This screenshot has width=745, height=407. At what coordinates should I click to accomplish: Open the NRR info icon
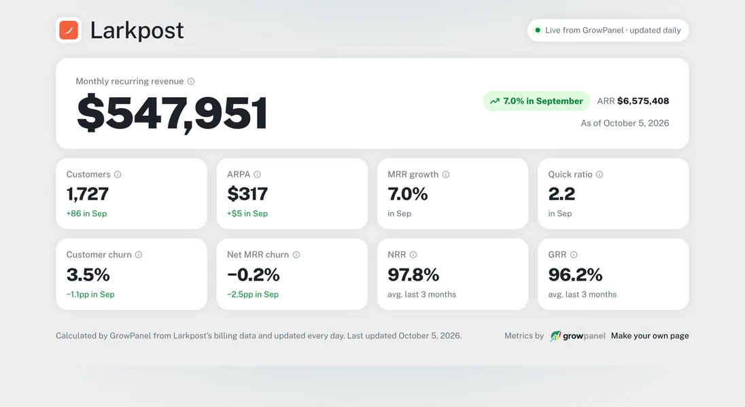tap(413, 255)
